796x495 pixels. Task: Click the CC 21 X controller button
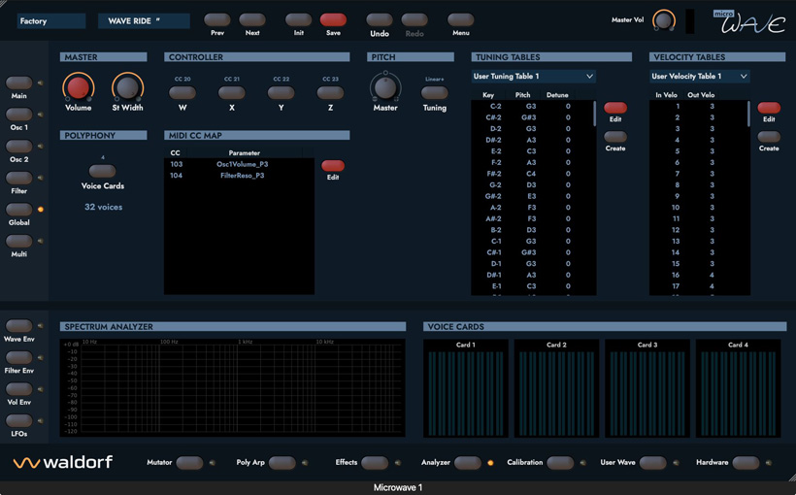tap(231, 93)
